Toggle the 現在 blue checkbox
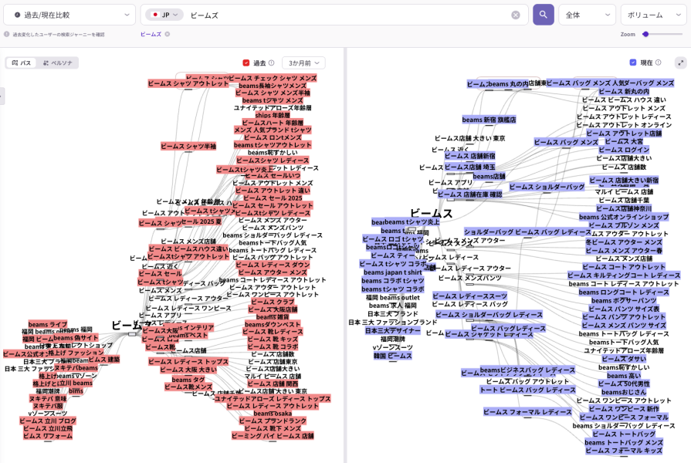Screen dimensions: 691x463 (633, 63)
